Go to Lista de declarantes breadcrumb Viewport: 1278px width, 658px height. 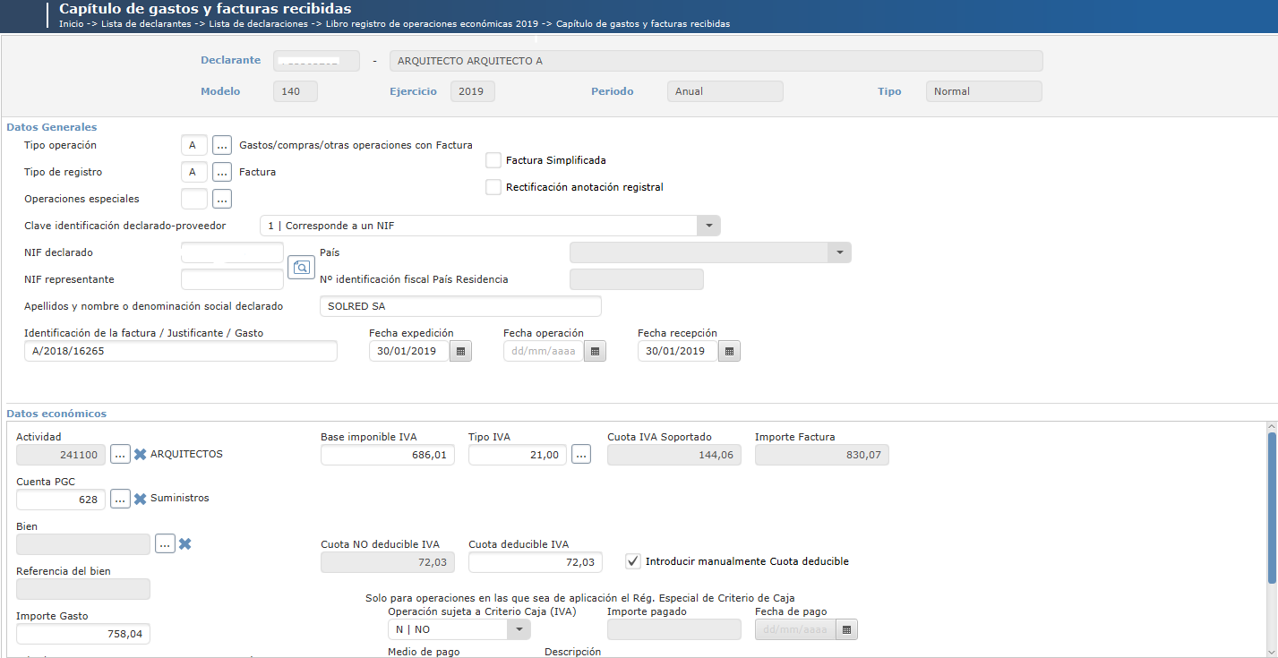point(146,24)
